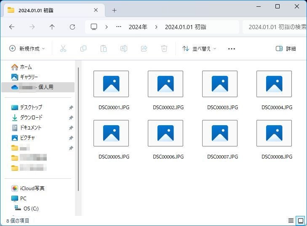307x226 pixels.
Task: Expand the chevron after 2024年
Action: [156, 27]
